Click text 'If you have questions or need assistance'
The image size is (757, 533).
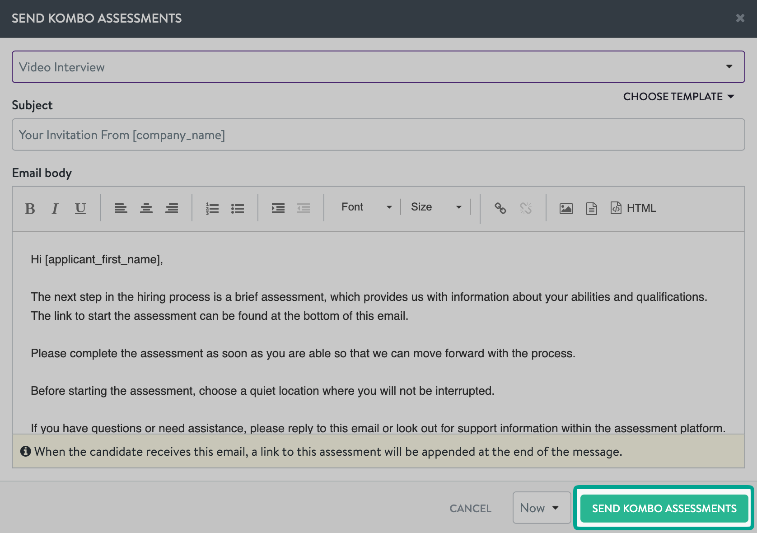click(139, 428)
